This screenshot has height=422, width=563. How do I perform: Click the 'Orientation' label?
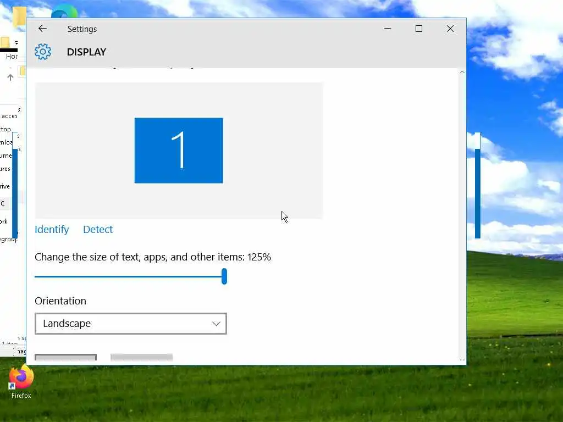click(60, 301)
